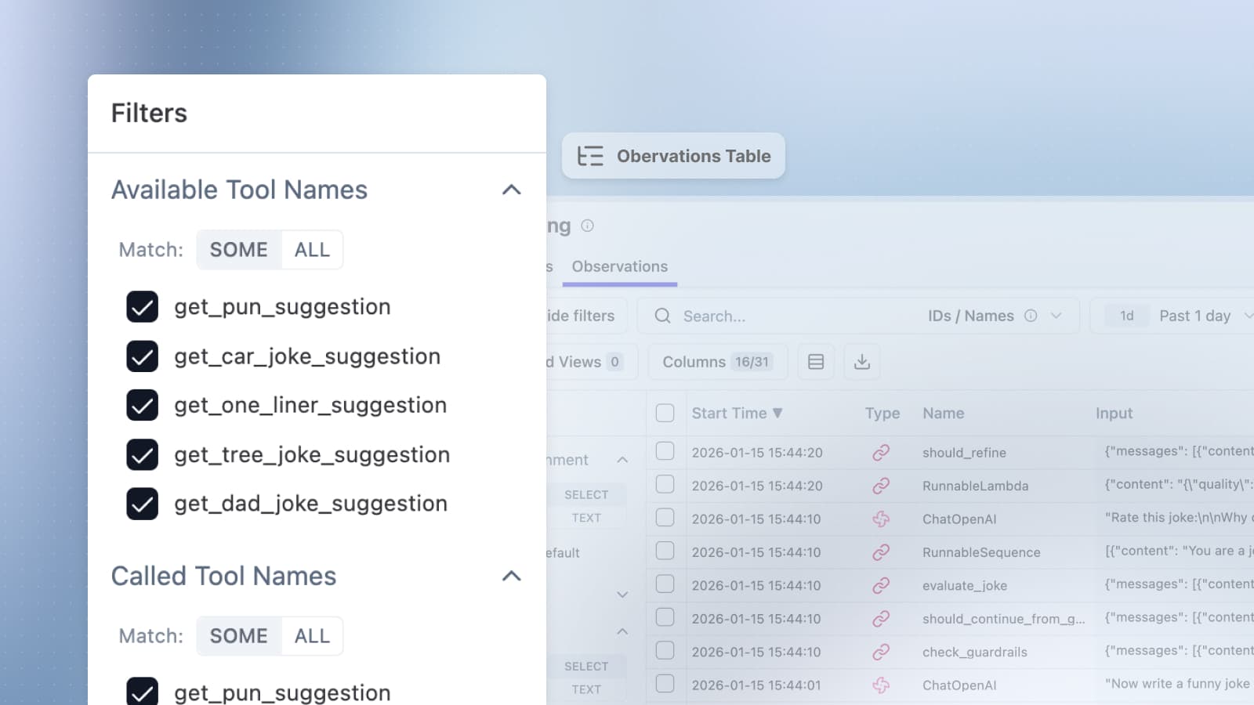Click the generation type icon beside ChatOpenAI

click(x=881, y=519)
